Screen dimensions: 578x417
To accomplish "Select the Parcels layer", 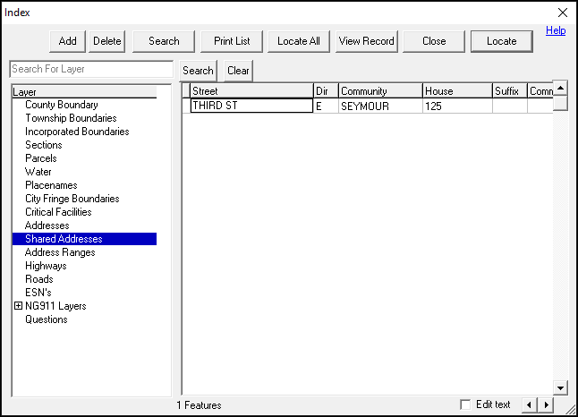I will click(x=41, y=158).
